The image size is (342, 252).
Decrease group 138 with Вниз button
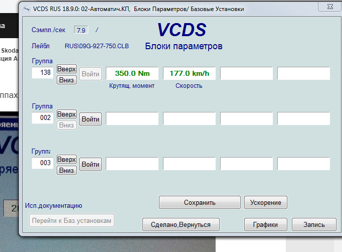tap(67, 80)
